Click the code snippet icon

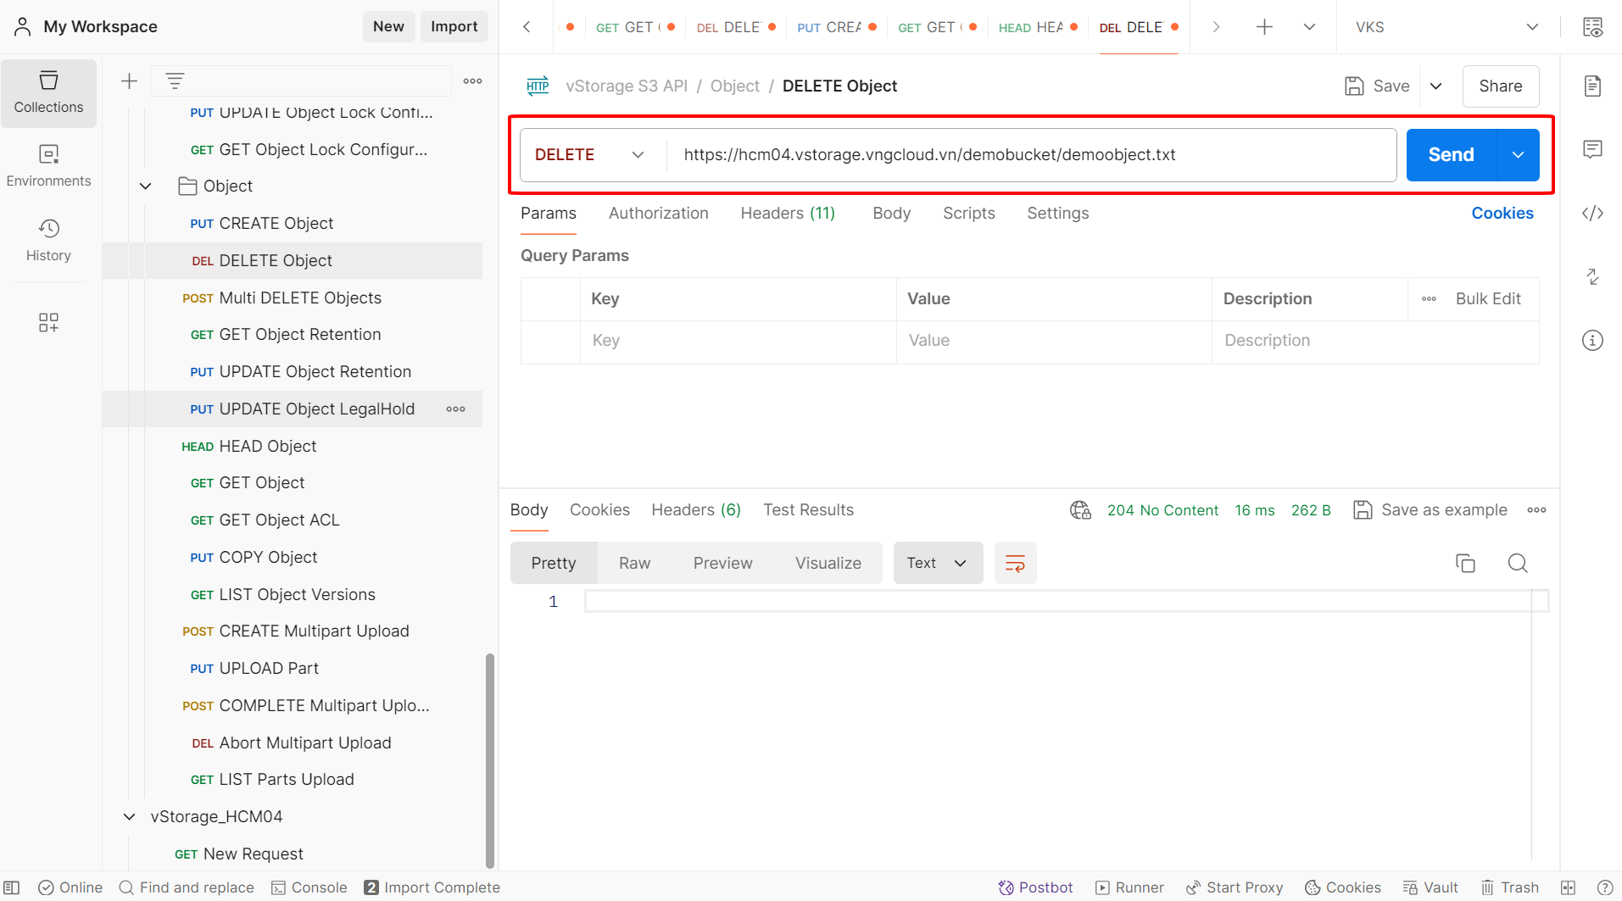tap(1592, 213)
